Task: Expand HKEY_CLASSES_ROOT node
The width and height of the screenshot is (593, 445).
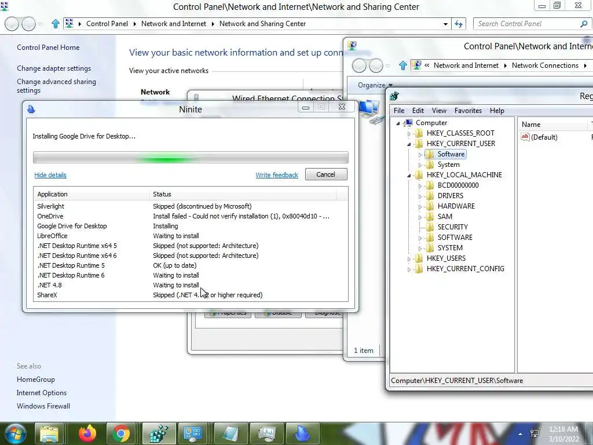Action: (409, 134)
